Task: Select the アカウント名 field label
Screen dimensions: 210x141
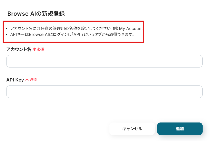Action: pos(19,49)
